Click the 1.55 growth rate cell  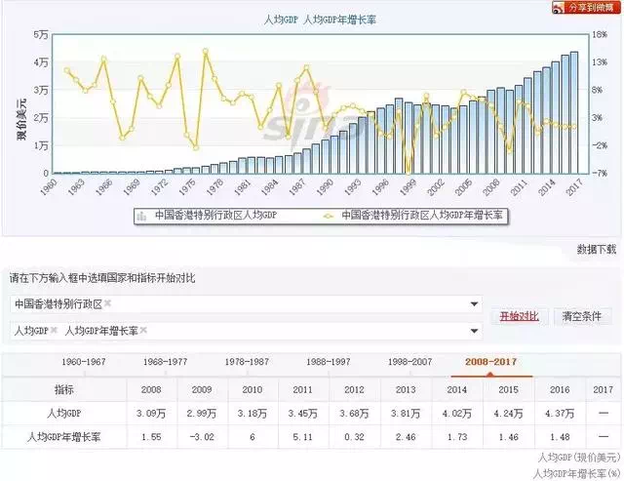coord(151,437)
